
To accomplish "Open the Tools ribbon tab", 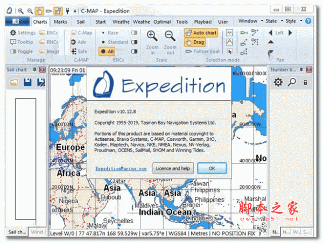I will (182, 22).
